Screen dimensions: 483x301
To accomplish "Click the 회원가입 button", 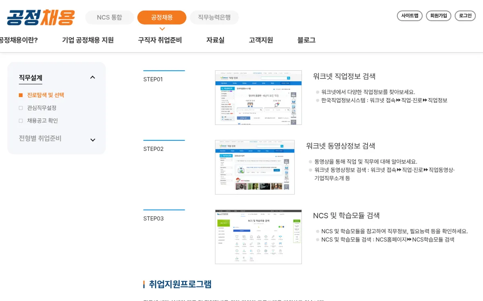I will click(439, 16).
